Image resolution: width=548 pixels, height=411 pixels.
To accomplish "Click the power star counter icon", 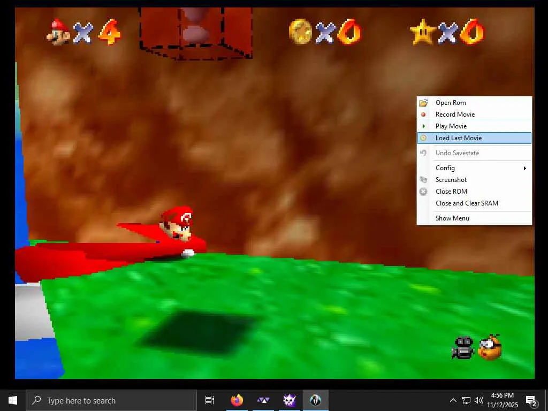I will 423,32.
